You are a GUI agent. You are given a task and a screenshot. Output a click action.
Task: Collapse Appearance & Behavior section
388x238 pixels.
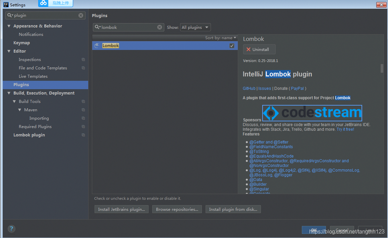pos(9,26)
